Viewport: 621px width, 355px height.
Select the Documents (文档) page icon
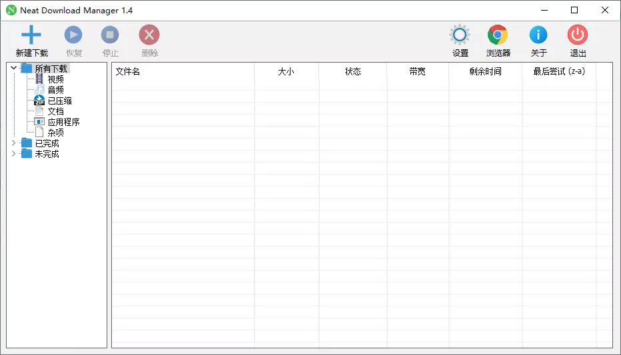tap(39, 111)
